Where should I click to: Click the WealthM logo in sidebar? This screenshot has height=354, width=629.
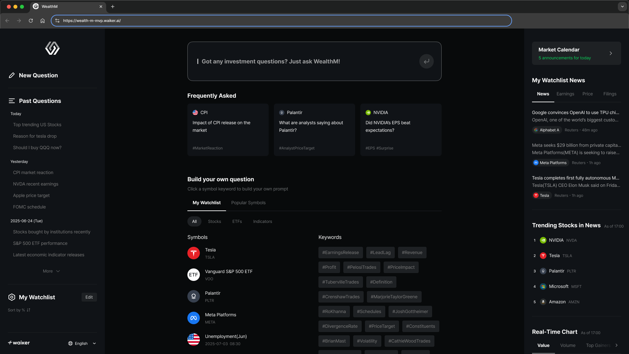click(x=52, y=49)
